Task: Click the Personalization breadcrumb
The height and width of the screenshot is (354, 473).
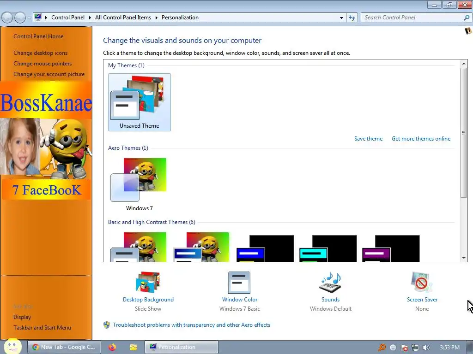Action: pos(180,18)
